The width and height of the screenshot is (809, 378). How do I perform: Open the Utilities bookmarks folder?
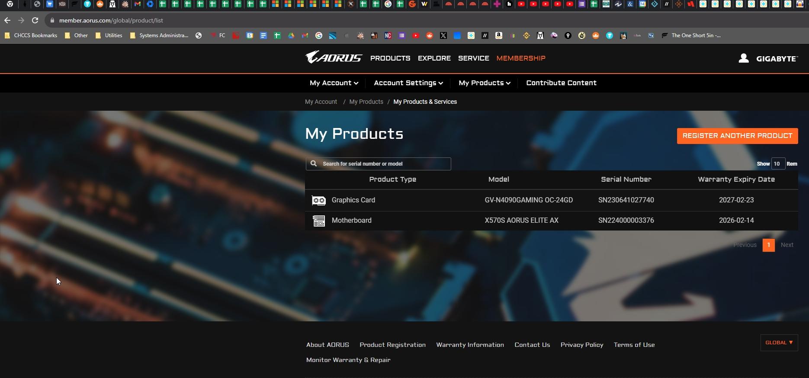tap(109, 35)
